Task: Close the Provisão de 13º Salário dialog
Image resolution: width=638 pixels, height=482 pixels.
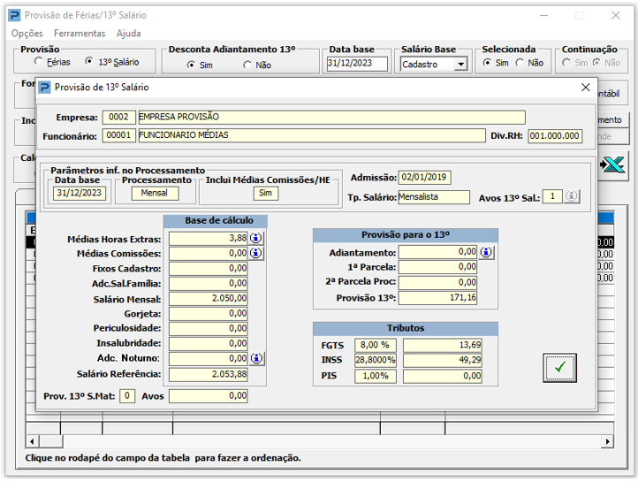Action: [x=584, y=87]
